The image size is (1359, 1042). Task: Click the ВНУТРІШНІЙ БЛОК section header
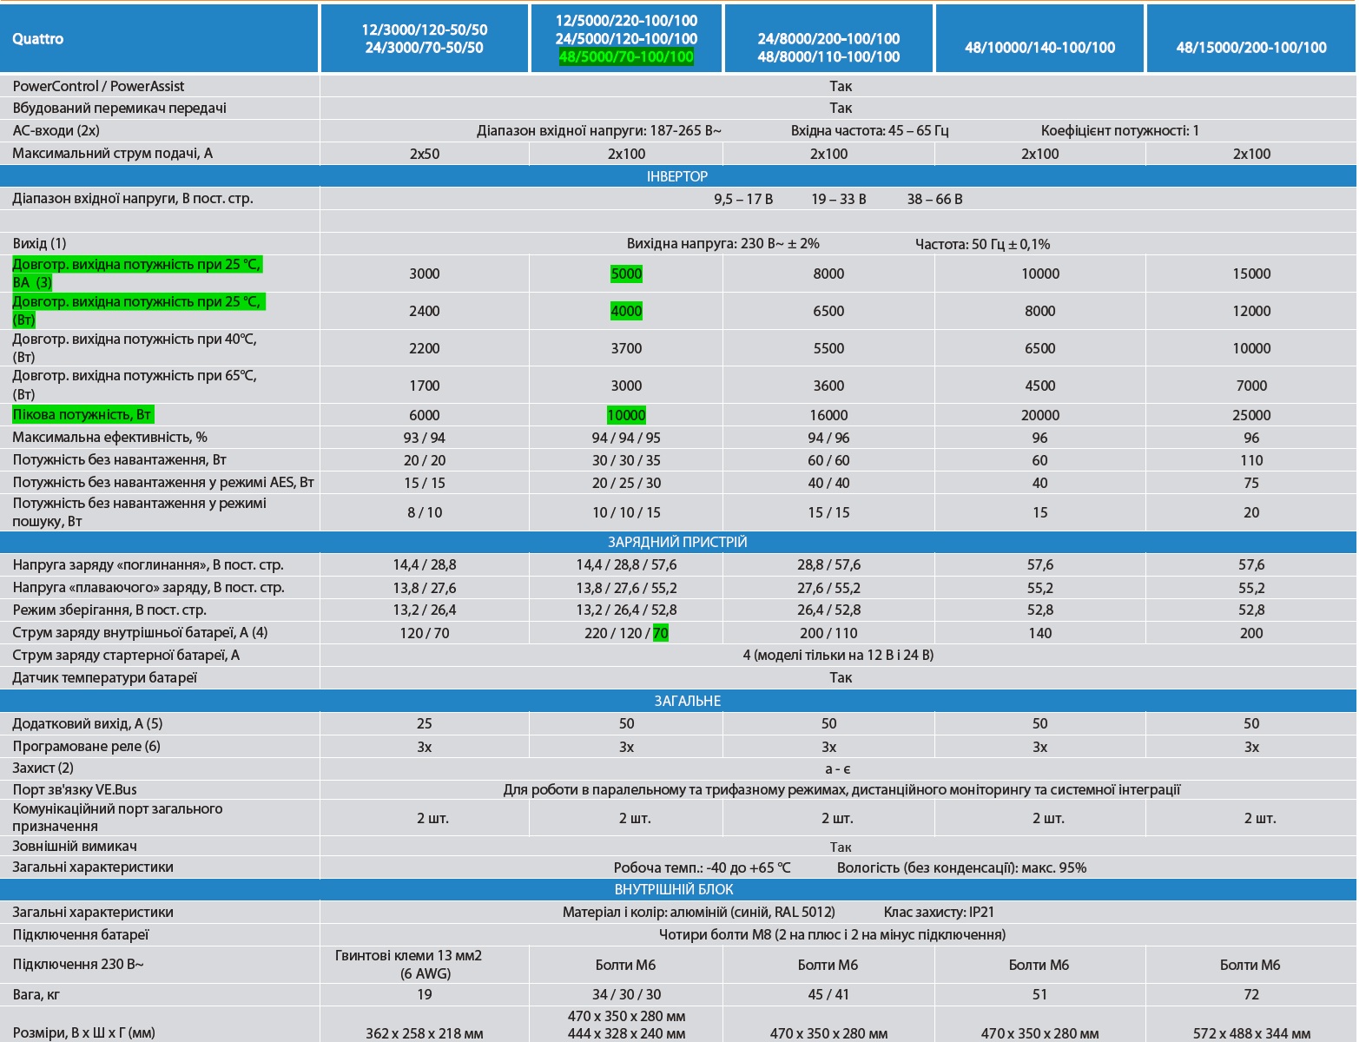pos(674,889)
